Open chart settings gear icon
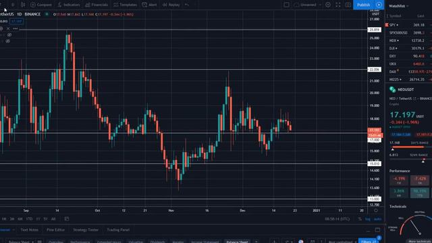The height and width of the screenshot is (243, 432). click(x=328, y=5)
